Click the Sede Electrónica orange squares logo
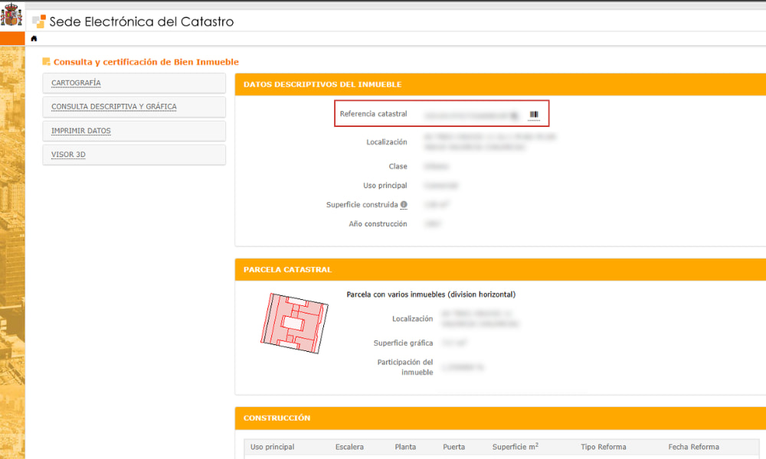766x459 pixels. point(39,21)
